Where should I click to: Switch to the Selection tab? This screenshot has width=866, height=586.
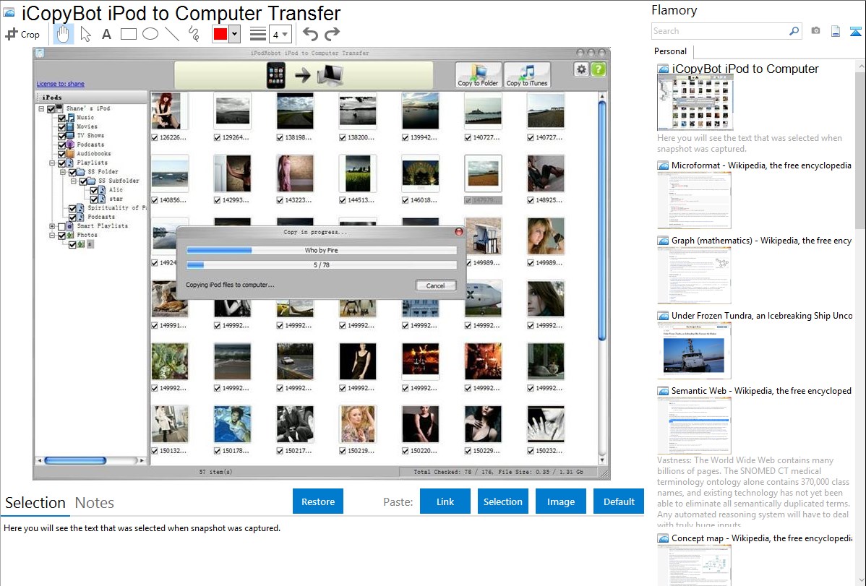click(x=35, y=503)
